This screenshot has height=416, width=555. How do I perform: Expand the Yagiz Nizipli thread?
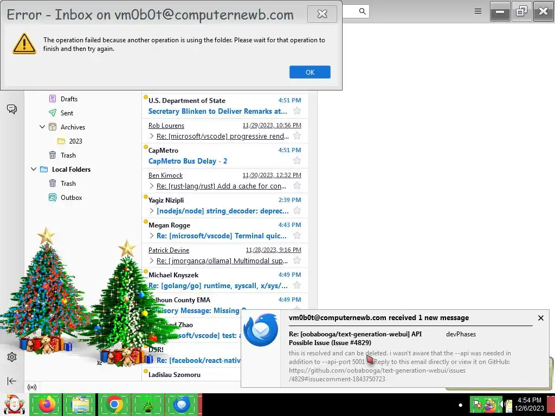coord(152,211)
